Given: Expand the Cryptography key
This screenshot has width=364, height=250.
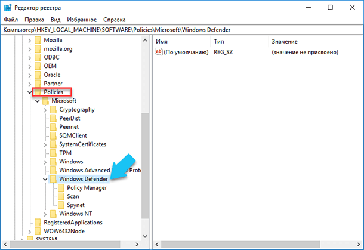Looking at the screenshot, I should point(45,110).
